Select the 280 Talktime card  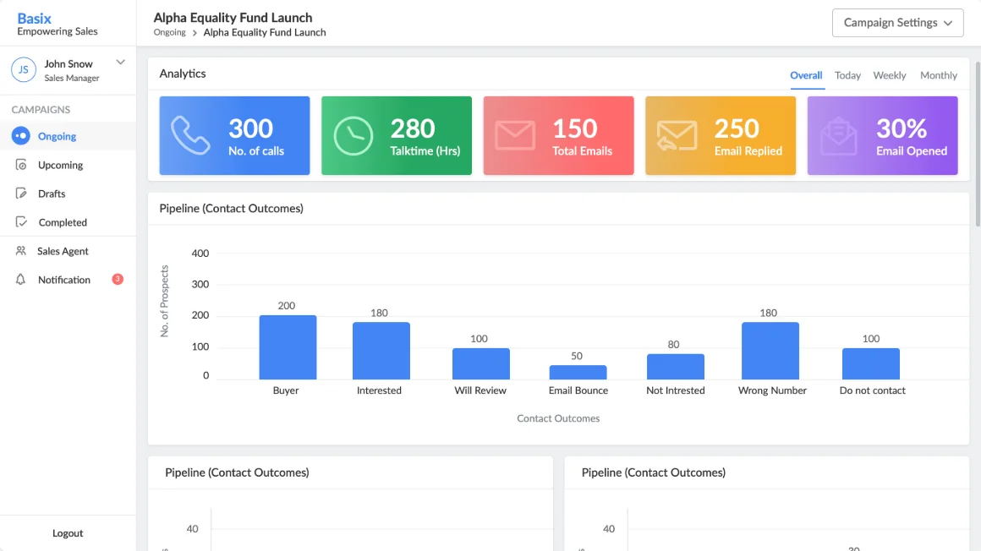[x=397, y=135]
